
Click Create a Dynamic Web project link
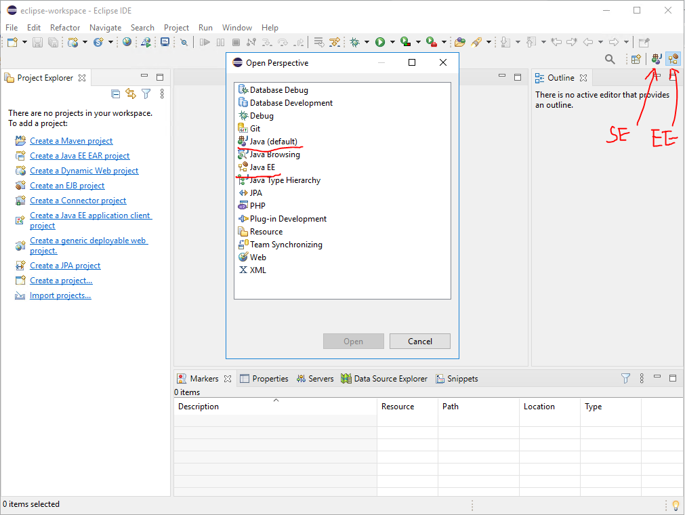[84, 171]
